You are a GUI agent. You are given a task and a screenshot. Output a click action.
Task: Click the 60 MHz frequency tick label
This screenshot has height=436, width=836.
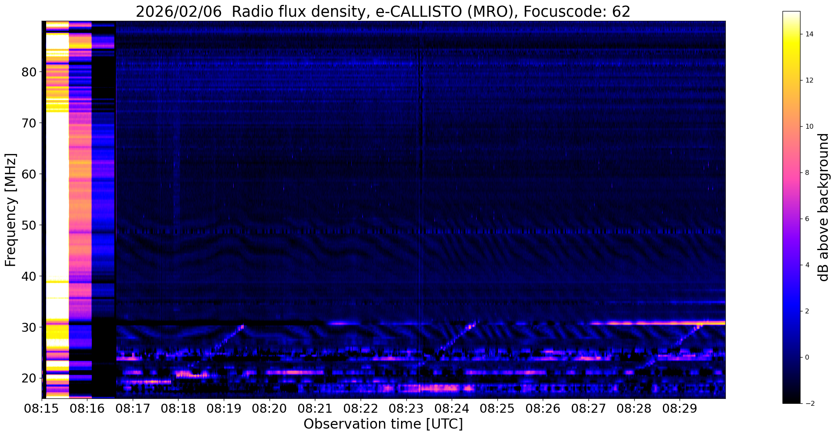[29, 174]
